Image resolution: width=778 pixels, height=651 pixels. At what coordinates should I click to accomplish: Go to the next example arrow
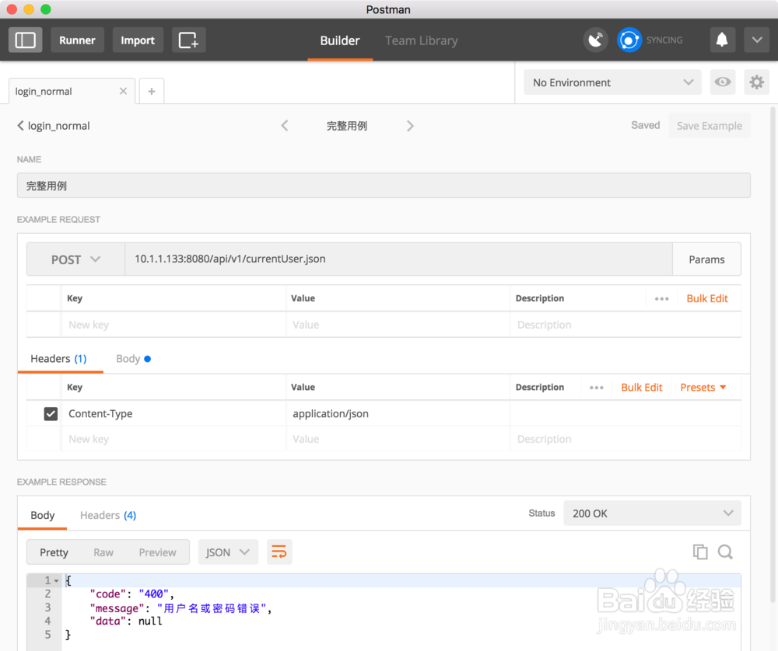(410, 126)
